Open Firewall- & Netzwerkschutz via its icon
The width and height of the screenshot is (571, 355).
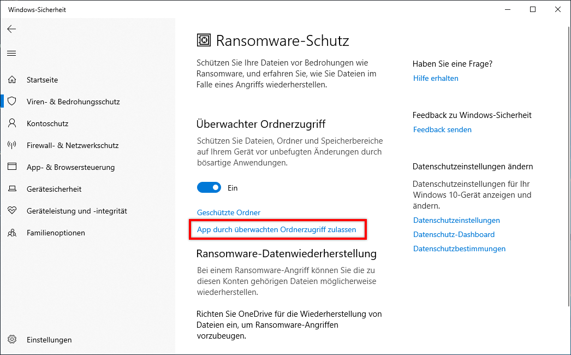pos(12,145)
